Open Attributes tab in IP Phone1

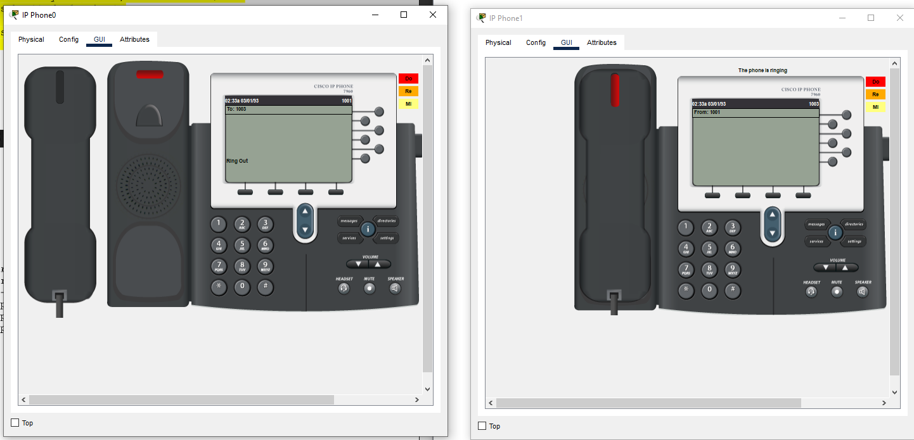pyautogui.click(x=602, y=42)
